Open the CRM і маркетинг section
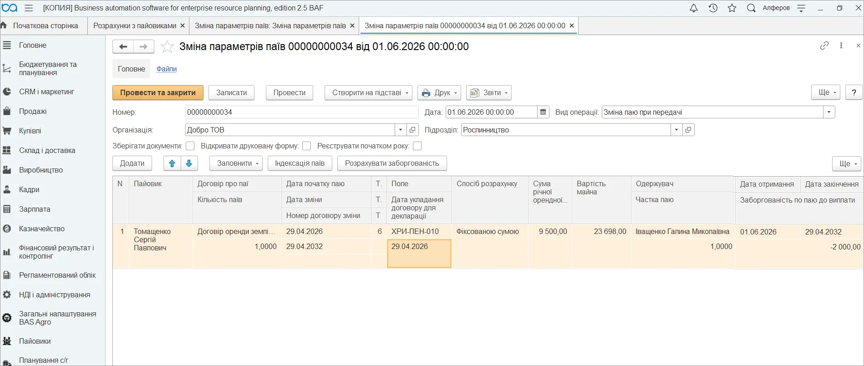The height and width of the screenshot is (366, 864). (x=53, y=91)
